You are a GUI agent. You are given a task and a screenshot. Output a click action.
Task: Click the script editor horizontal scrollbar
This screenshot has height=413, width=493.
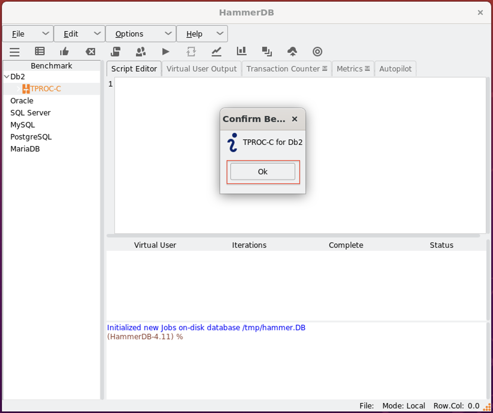coord(293,236)
